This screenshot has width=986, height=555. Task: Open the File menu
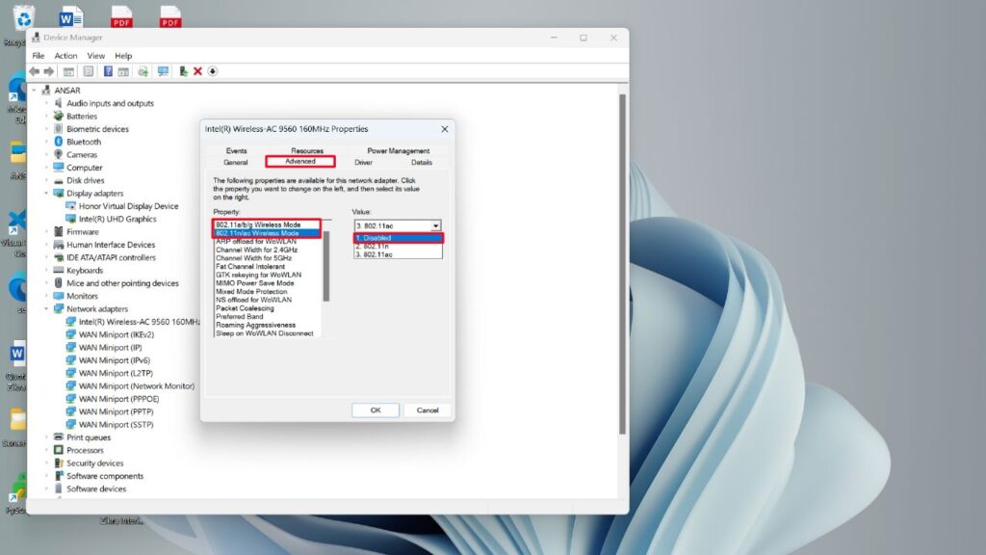pos(39,55)
